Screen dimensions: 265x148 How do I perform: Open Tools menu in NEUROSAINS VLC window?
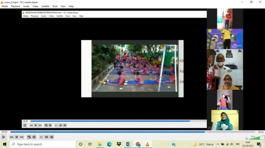tap(67, 16)
